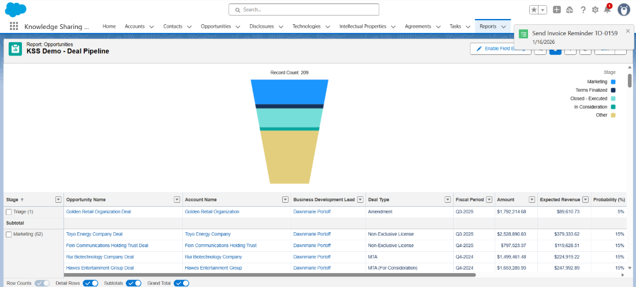
Task: Expand the Accounts tab chevron
Action: coord(152,27)
